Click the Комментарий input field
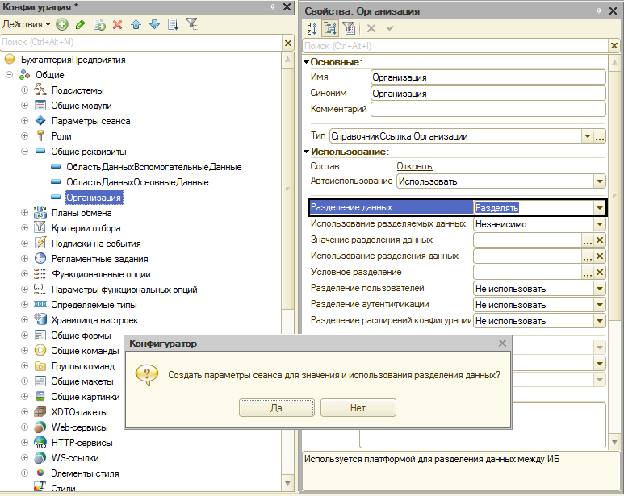The image size is (624, 496). coord(488,109)
